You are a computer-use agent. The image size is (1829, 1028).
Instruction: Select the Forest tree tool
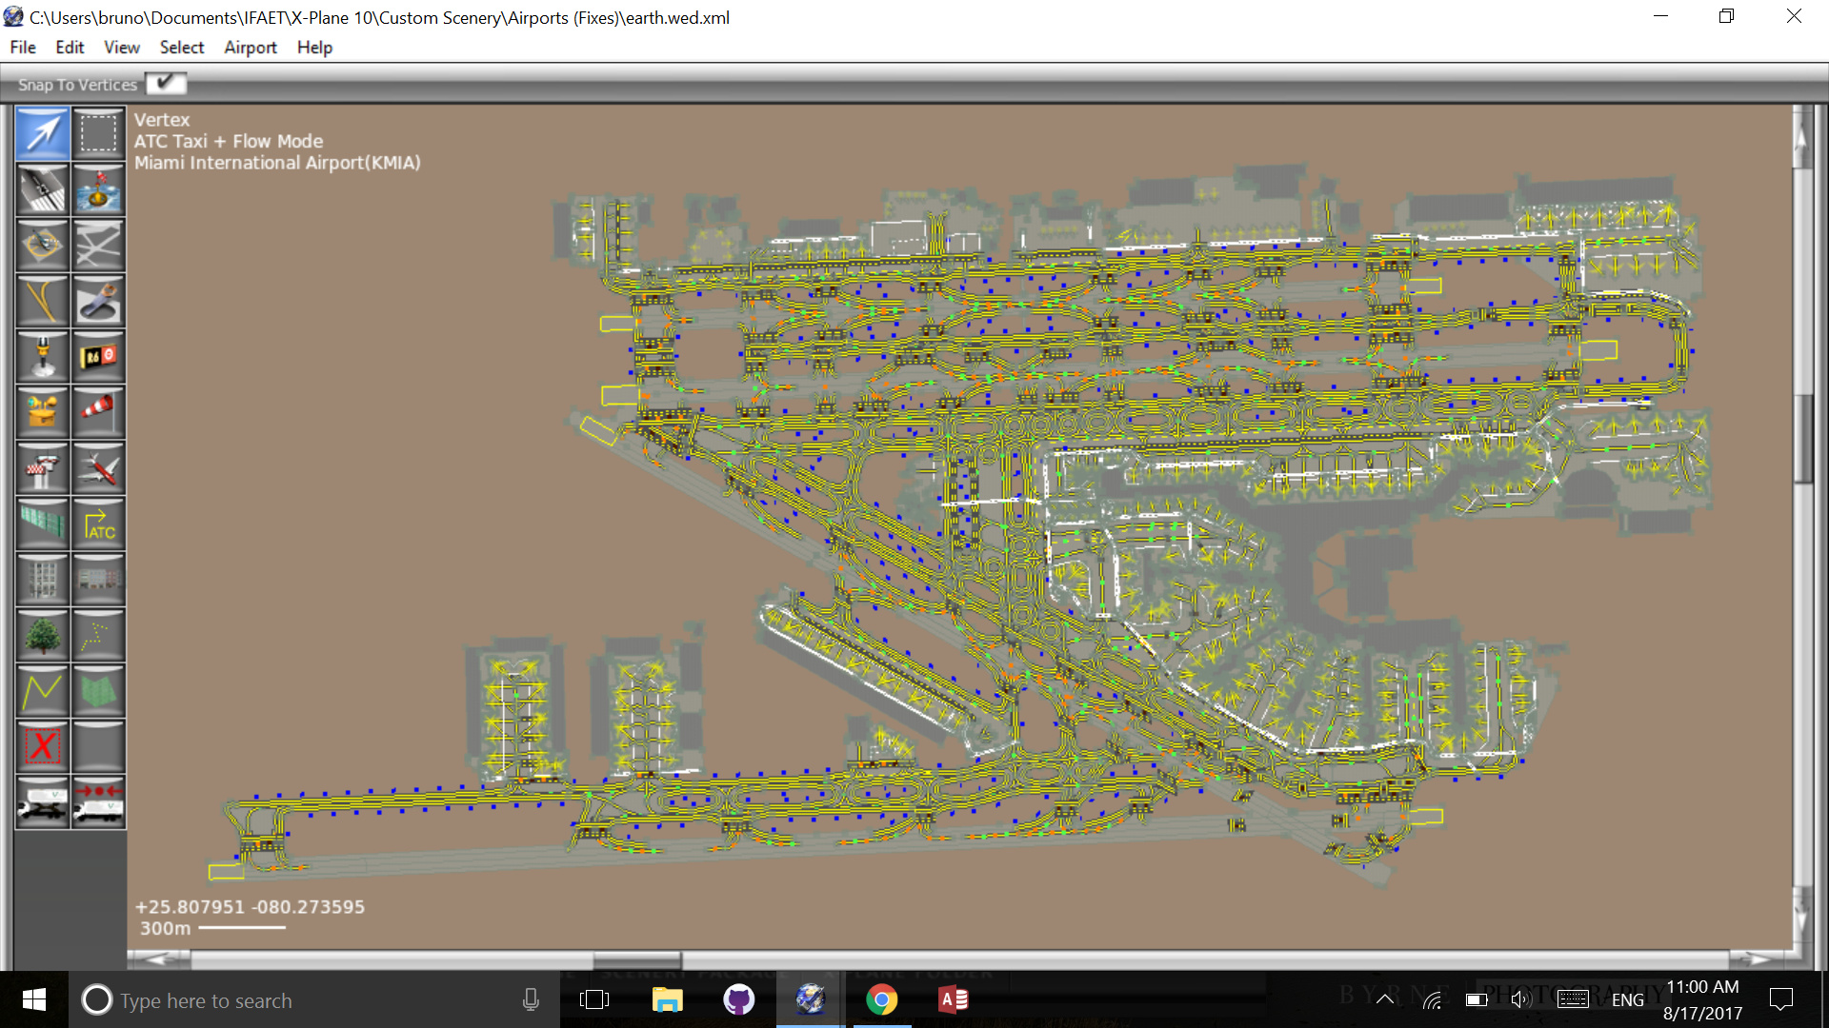tap(42, 635)
